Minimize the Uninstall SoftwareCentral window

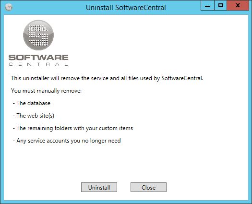click(x=207, y=5)
